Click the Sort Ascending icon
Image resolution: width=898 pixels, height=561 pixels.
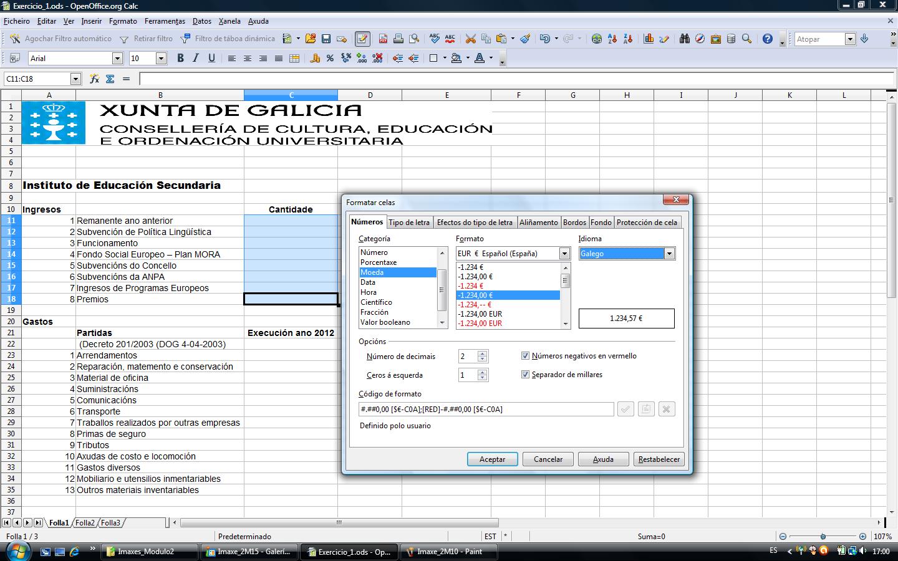pos(612,39)
